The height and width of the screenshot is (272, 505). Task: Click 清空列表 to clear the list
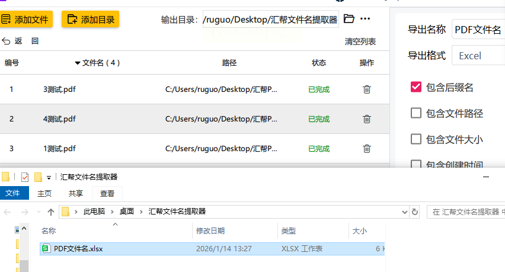coord(360,41)
